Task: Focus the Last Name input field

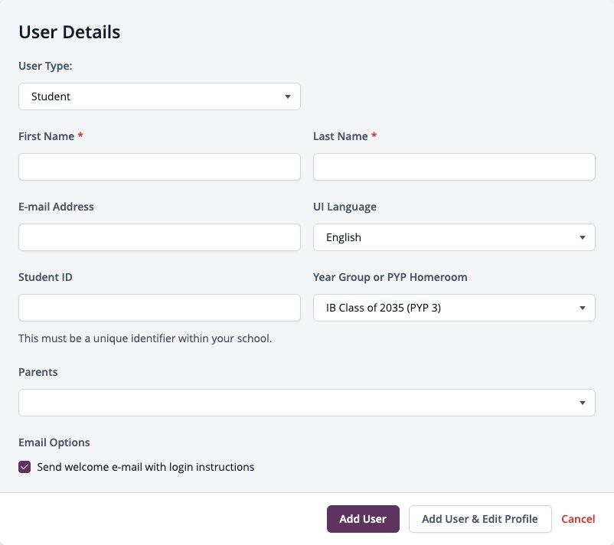Action: (454, 167)
